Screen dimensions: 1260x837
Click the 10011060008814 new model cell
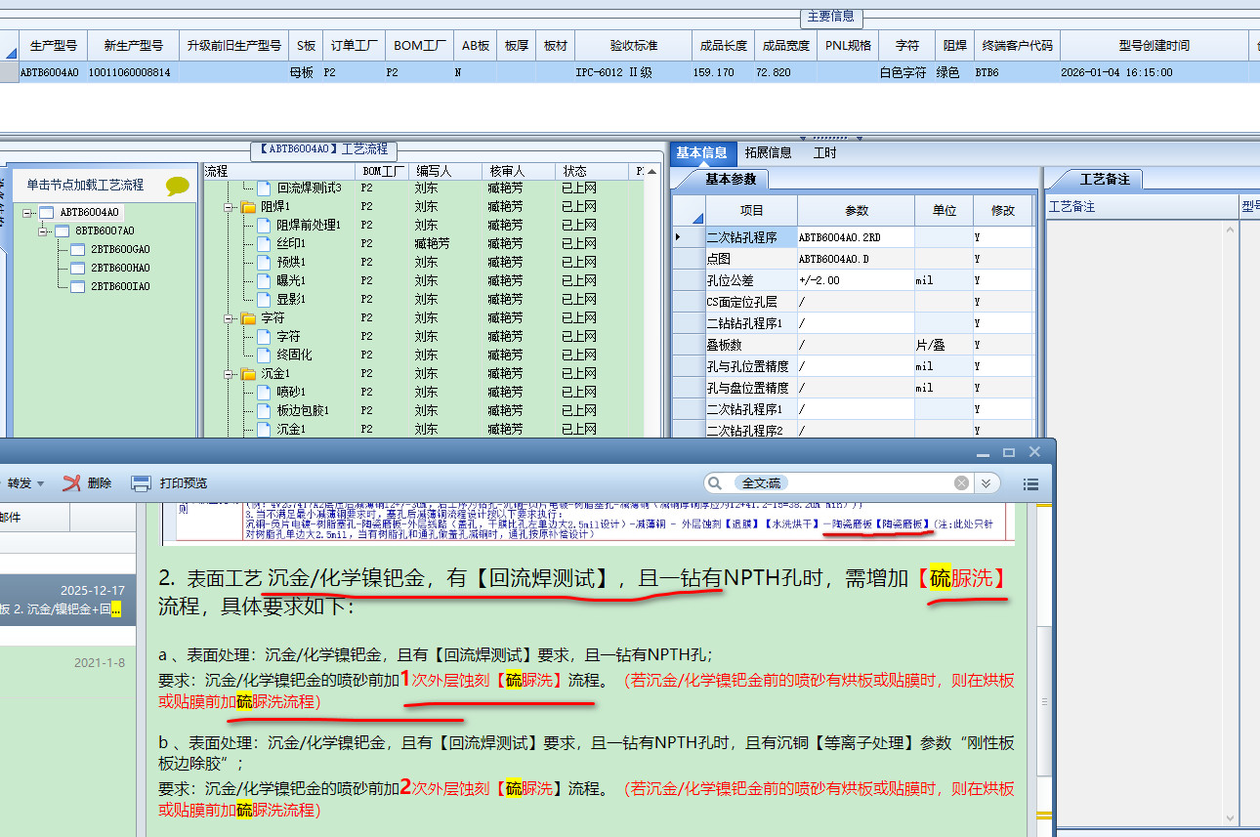coord(134,72)
